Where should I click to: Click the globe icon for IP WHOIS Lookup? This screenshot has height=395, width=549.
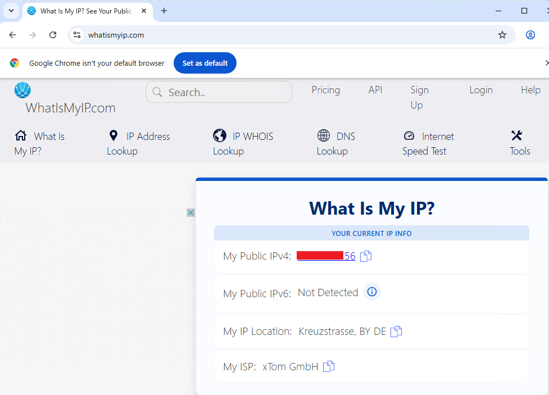coord(220,135)
